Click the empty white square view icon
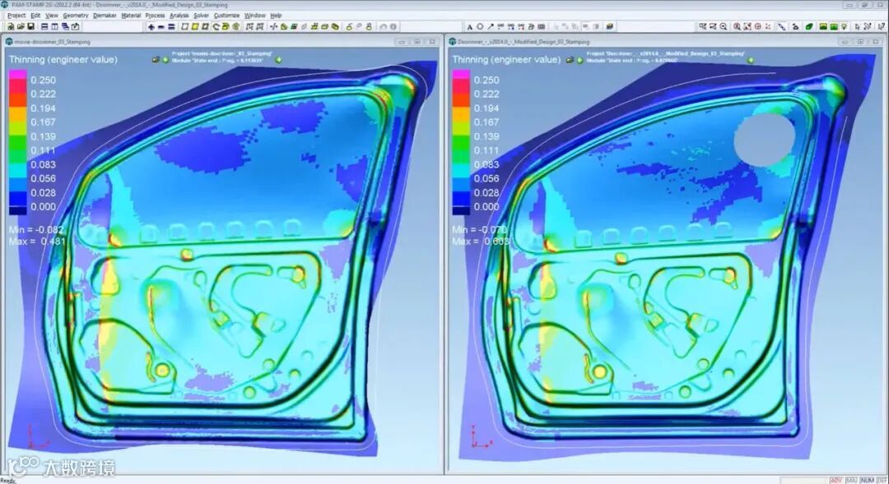 point(185,26)
